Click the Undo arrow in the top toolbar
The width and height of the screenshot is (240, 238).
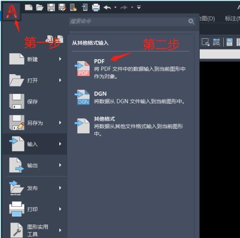click(x=107, y=7)
